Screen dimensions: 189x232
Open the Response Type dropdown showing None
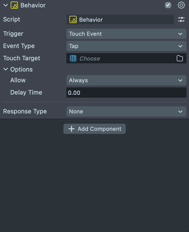click(x=126, y=111)
